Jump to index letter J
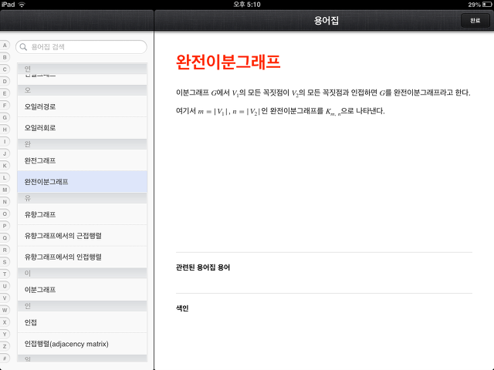This screenshot has height=370, width=494. point(5,153)
